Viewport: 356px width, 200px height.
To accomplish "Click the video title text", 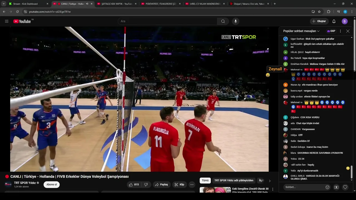I will (70, 177).
